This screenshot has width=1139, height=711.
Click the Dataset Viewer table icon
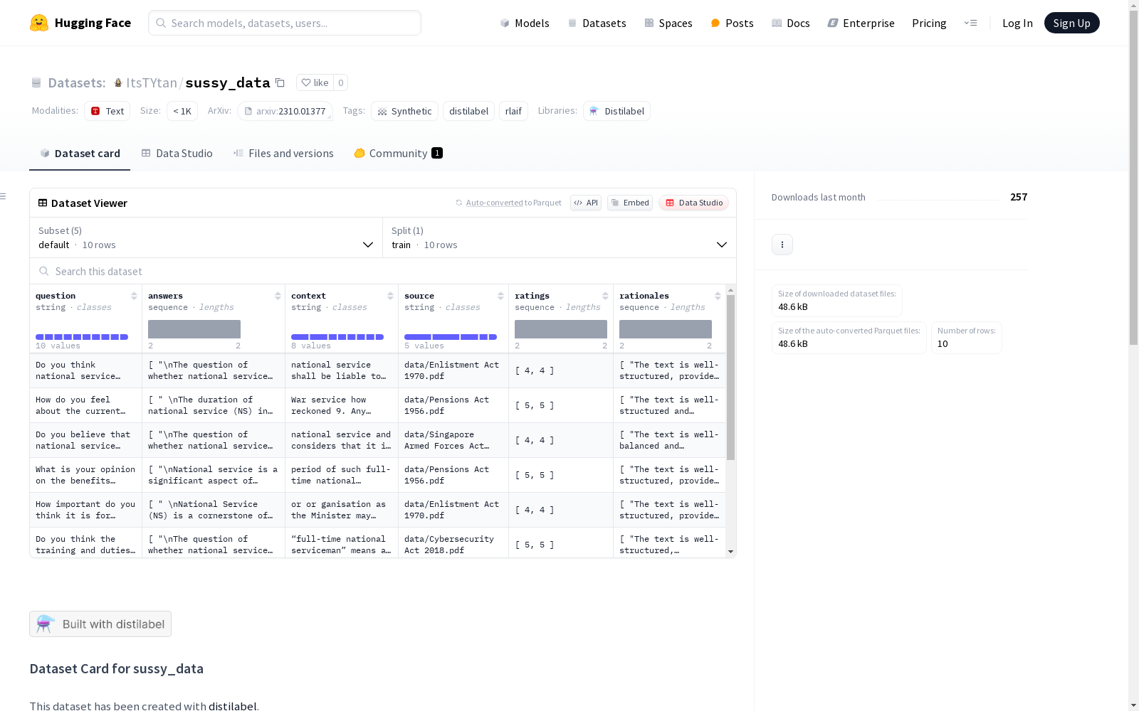[x=43, y=203]
